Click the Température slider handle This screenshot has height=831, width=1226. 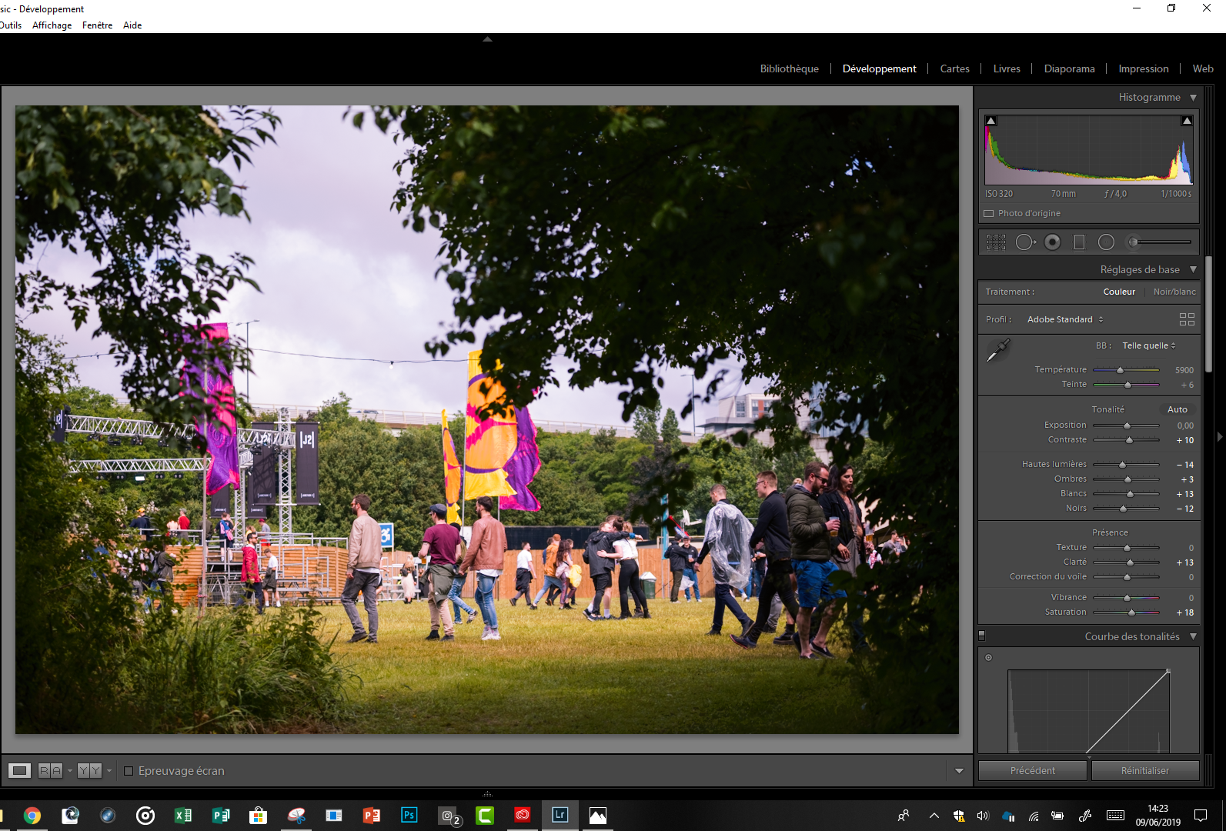pos(1120,370)
